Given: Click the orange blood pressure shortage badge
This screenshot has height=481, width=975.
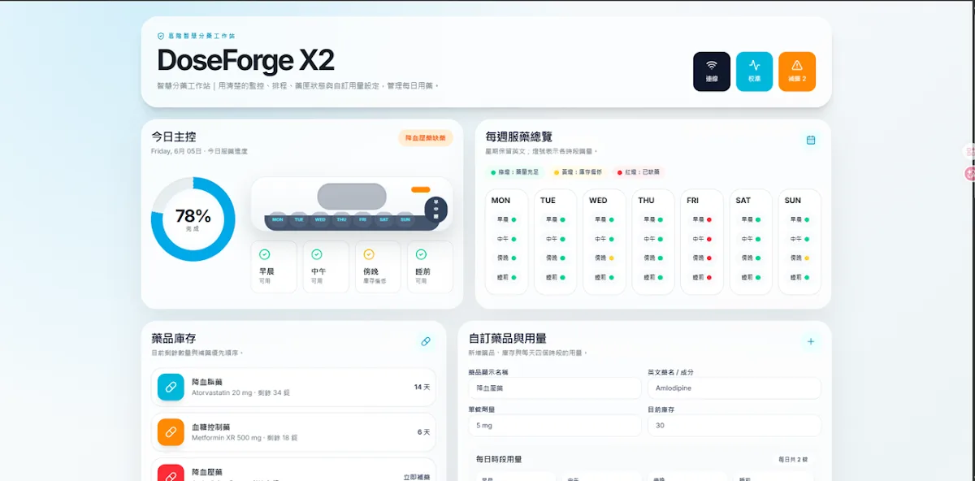Looking at the screenshot, I should (426, 138).
